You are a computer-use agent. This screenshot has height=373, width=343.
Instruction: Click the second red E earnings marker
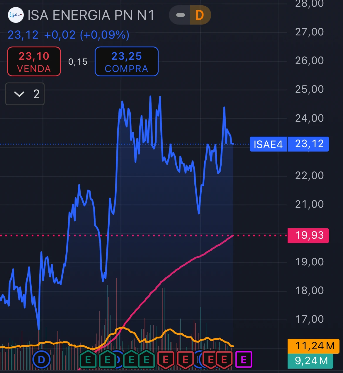click(x=185, y=360)
